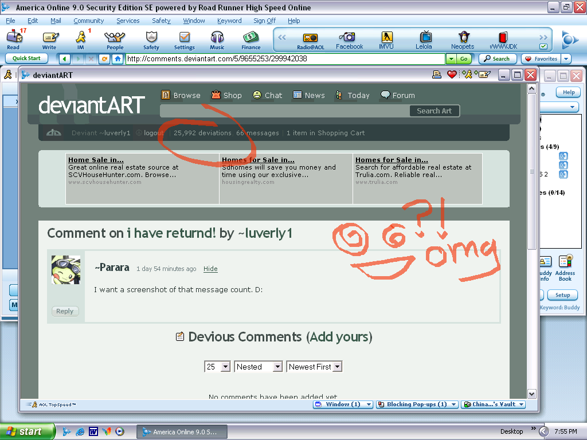Click the AOL buddy icon beside the heart
The image size is (587, 440).
click(x=467, y=75)
